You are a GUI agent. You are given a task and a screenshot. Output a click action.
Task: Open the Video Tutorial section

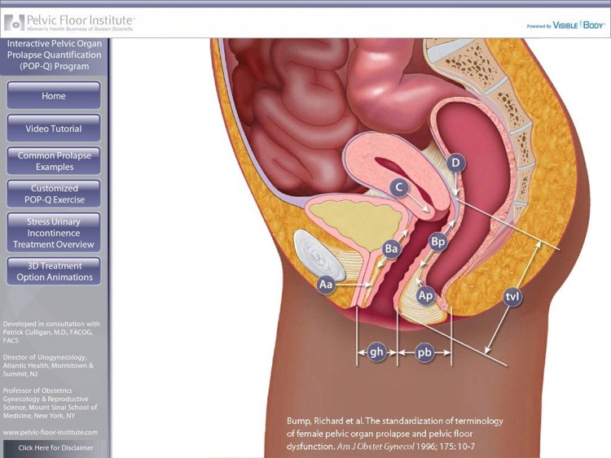(x=54, y=129)
